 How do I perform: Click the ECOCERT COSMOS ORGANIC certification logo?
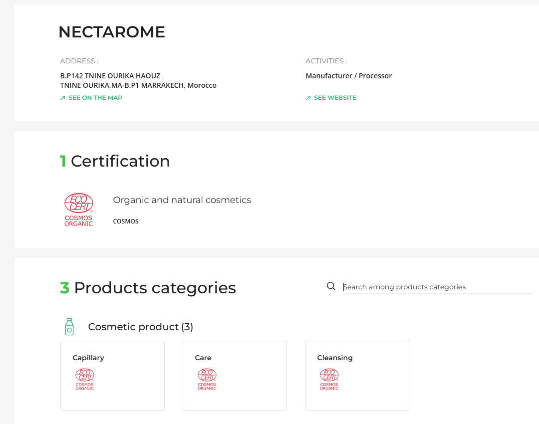point(78,209)
